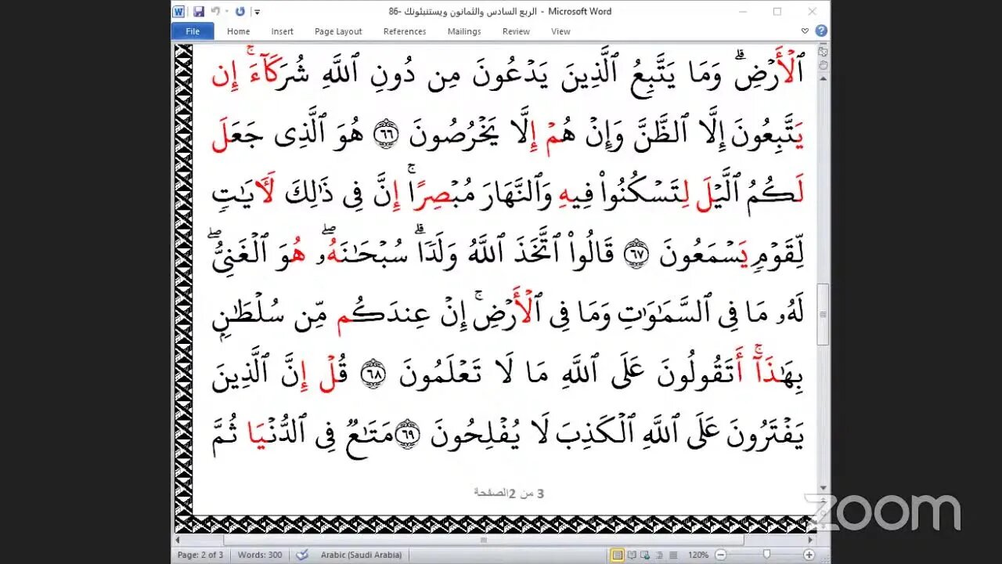Switch to Outline view
This screenshot has width=1002, height=564.
pyautogui.click(x=658, y=555)
